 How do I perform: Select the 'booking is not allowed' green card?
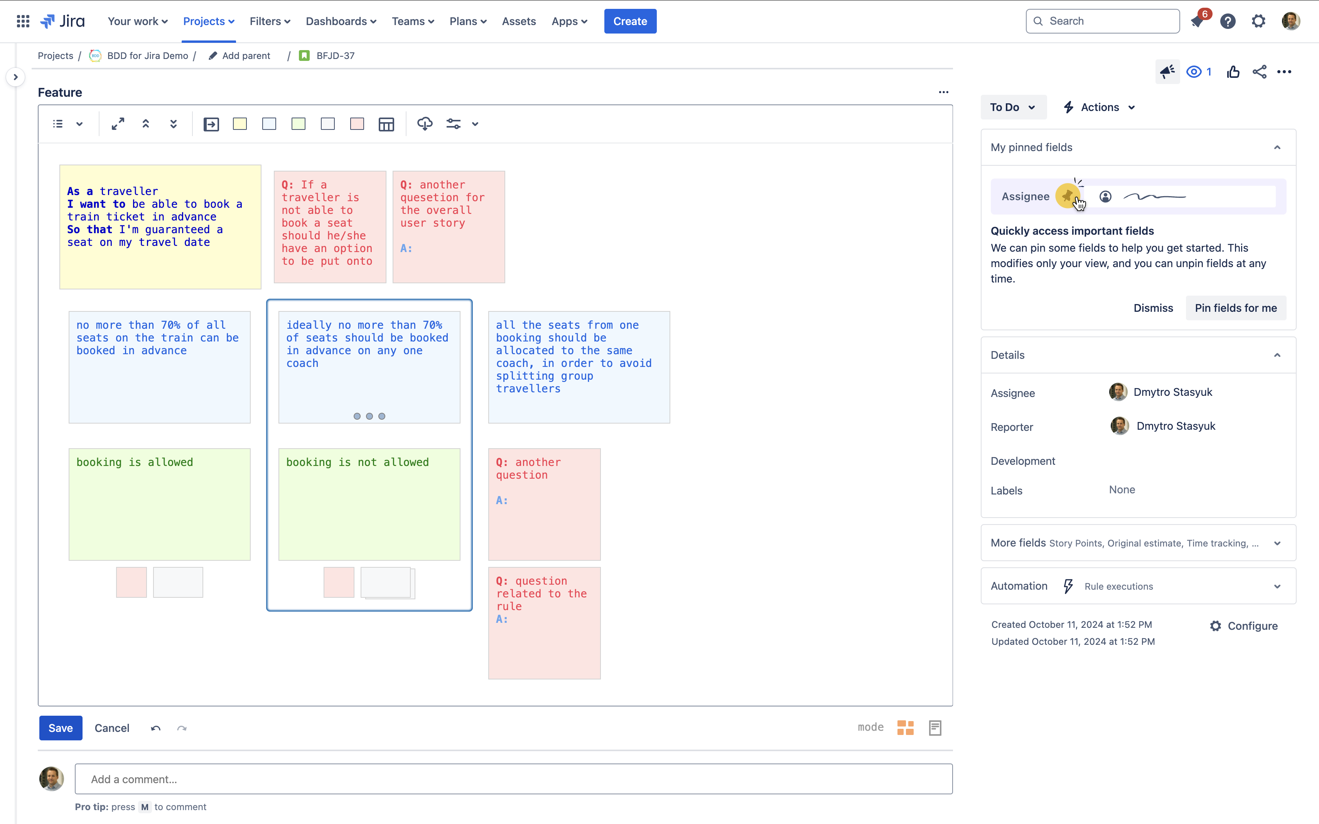(369, 504)
